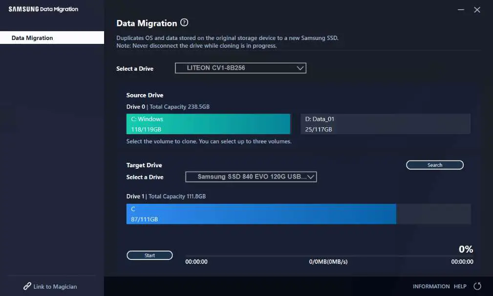This screenshot has height=296, width=493.
Task: Select the C: Windows volume to clone
Action: coord(208,124)
